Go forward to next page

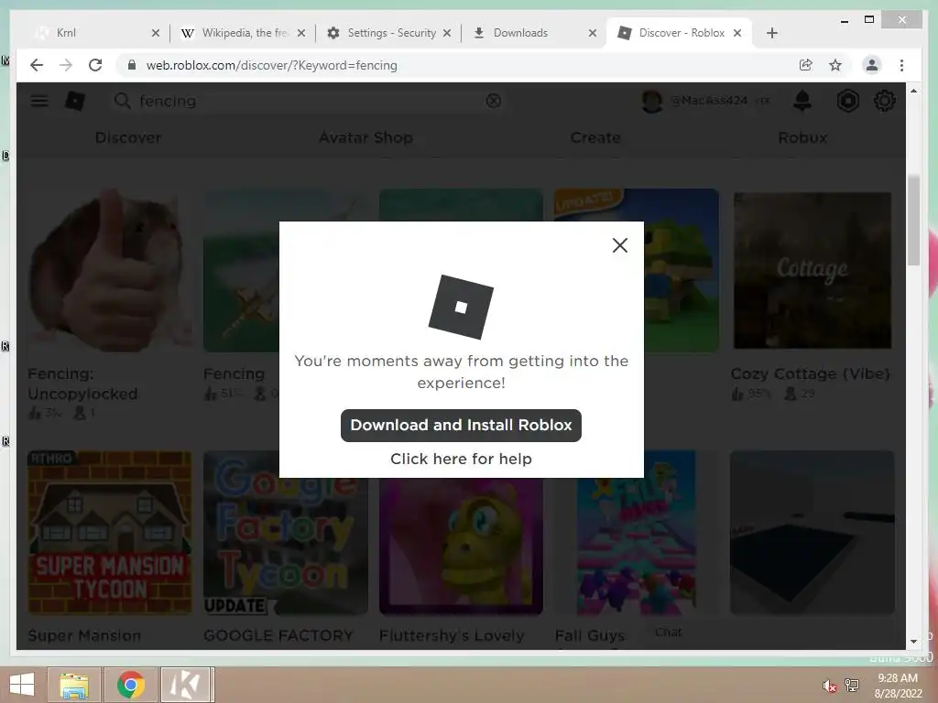(x=66, y=65)
